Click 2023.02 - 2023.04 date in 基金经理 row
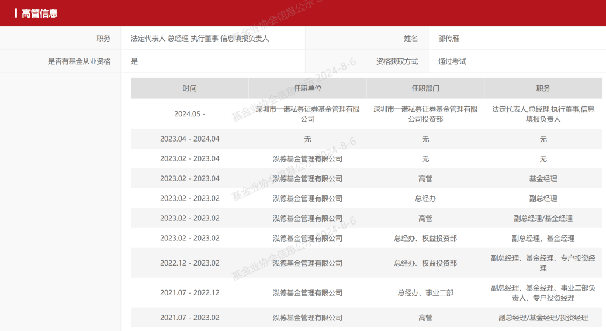Image resolution: width=606 pixels, height=331 pixels. pos(190,178)
